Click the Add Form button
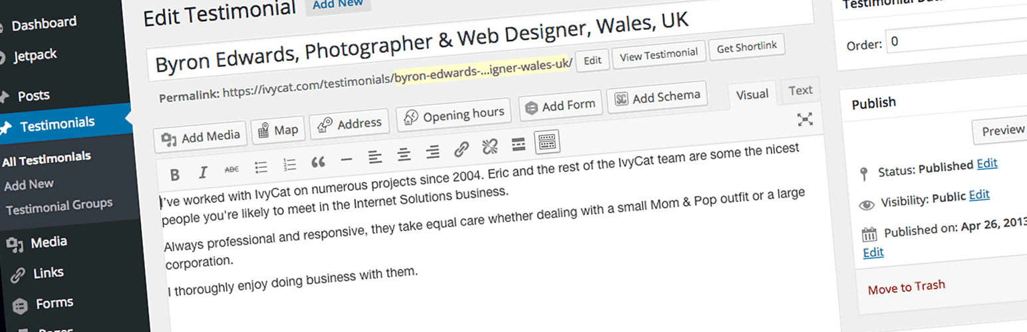Viewport: 1027px width, 332px height. 561,106
